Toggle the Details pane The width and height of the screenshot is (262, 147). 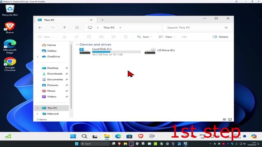coord(220,37)
